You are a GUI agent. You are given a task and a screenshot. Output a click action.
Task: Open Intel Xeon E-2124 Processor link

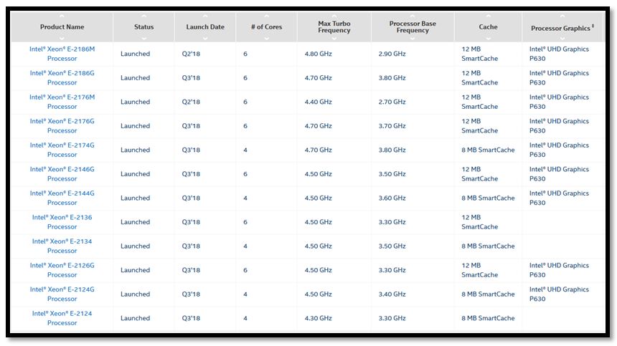point(62,318)
